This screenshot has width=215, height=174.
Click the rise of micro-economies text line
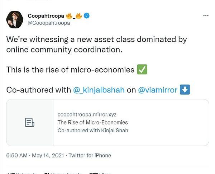70,70
